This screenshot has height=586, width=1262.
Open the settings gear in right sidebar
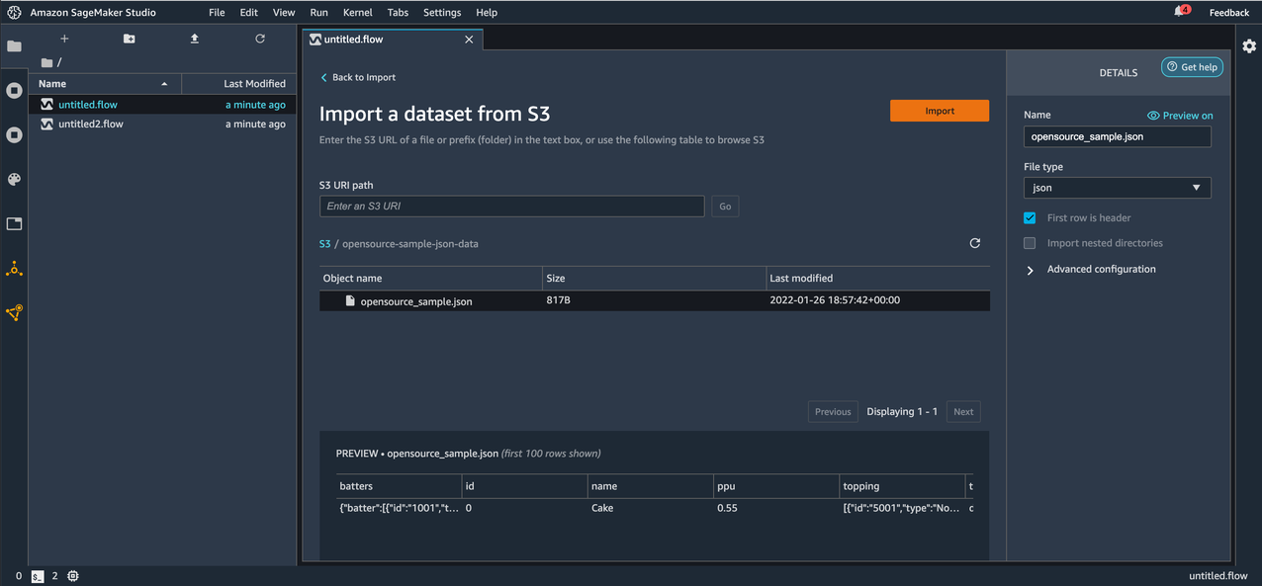1249,46
